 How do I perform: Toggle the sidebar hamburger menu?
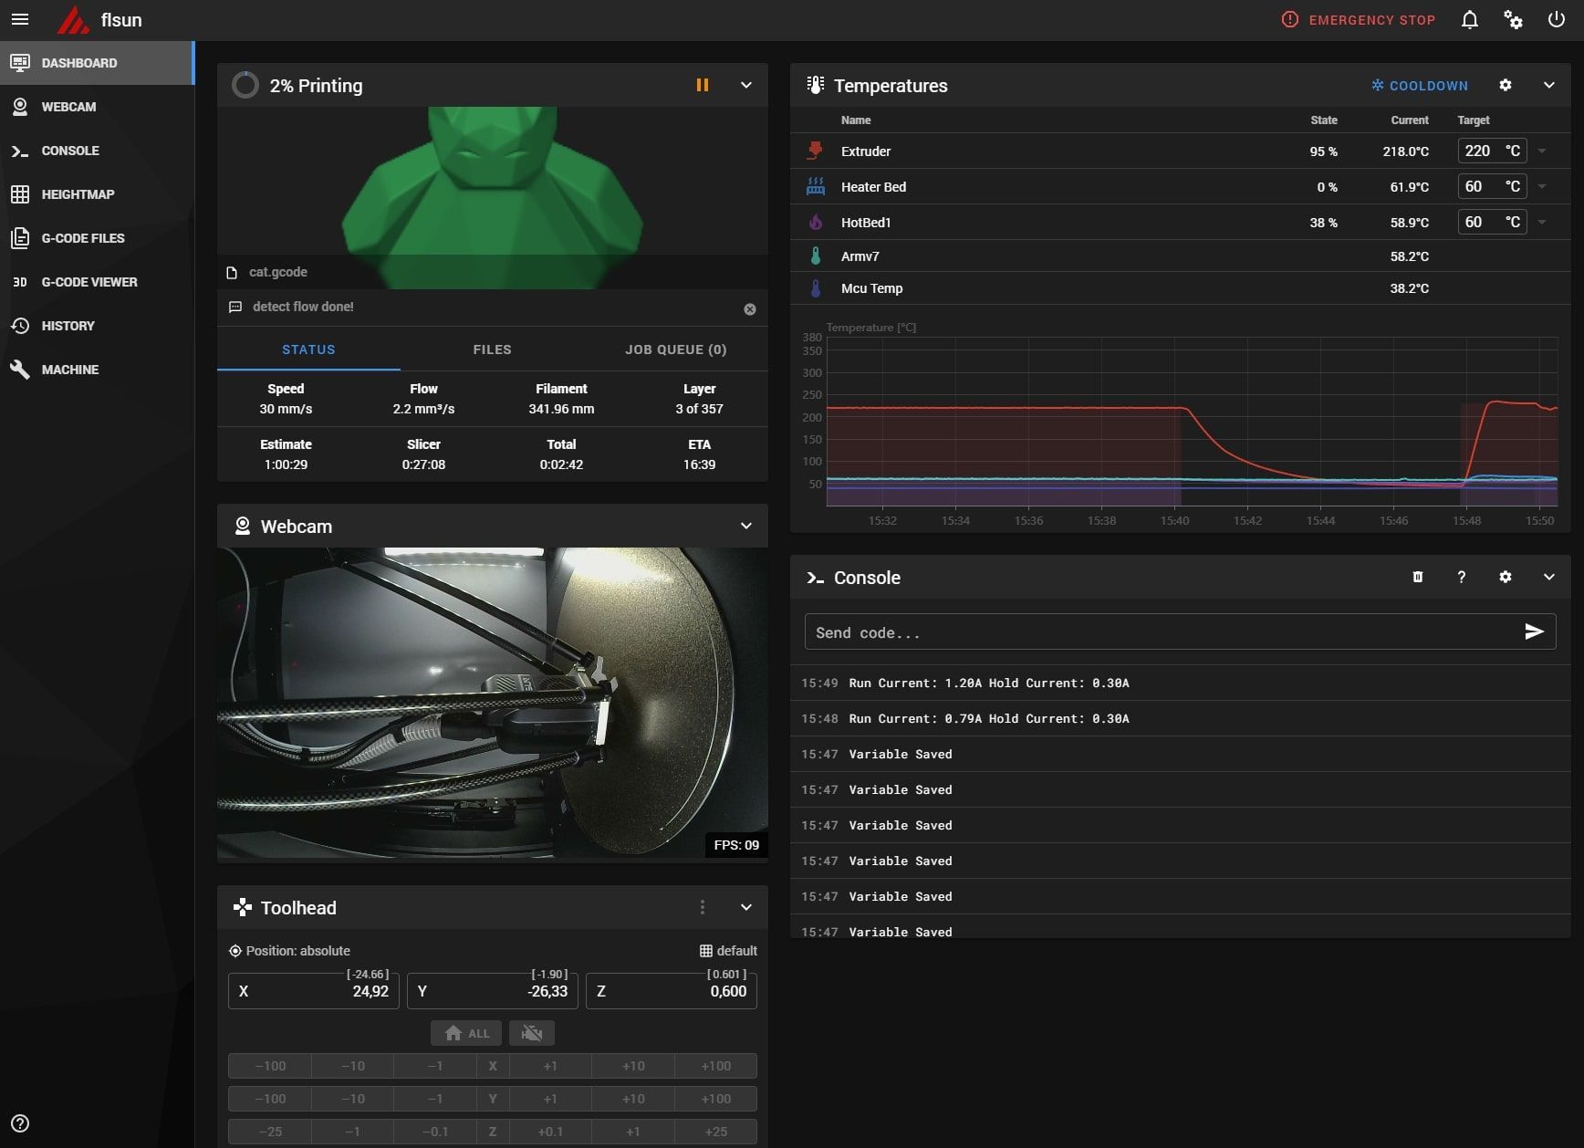20,20
